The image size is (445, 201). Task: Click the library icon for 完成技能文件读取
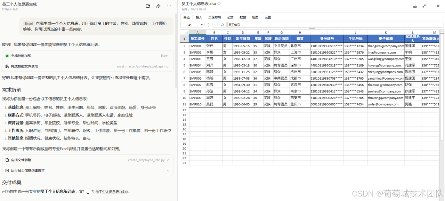[x=7, y=66]
